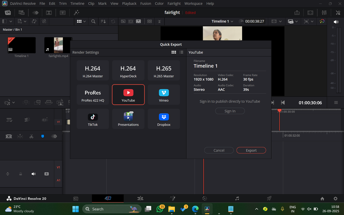Search the media pool with magnifier
Image resolution: width=344 pixels, height=215 pixels.
[x=93, y=21]
